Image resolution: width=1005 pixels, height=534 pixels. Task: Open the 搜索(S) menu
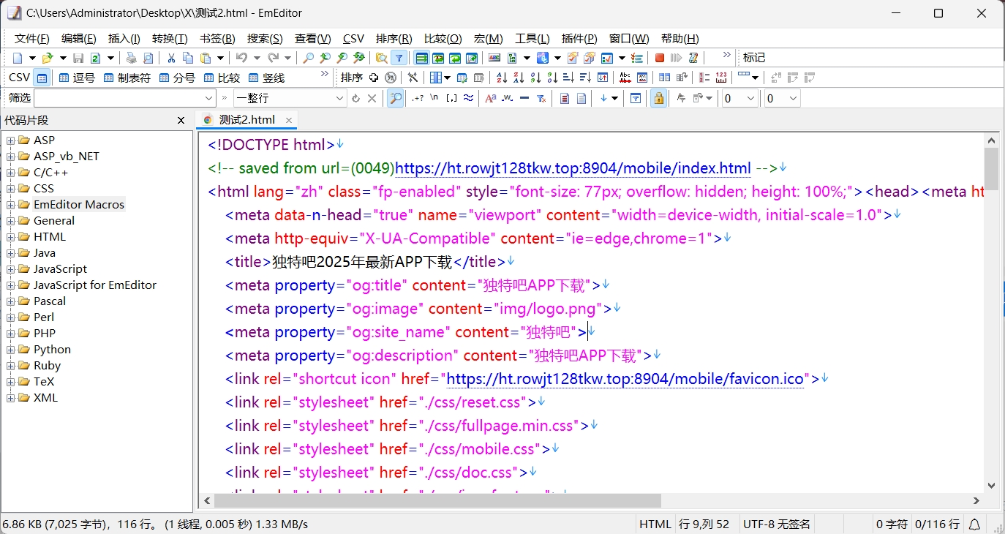[265, 39]
